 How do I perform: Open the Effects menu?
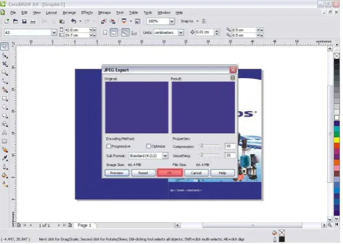(87, 13)
